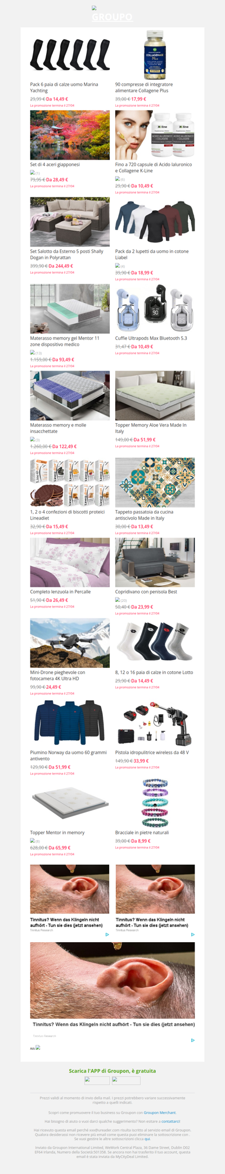Click the right app download badge below Scarica l'APP
Viewport: 225px width, 1174px height.
[126, 1080]
